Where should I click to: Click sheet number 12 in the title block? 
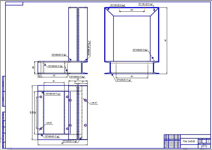[208, 142]
